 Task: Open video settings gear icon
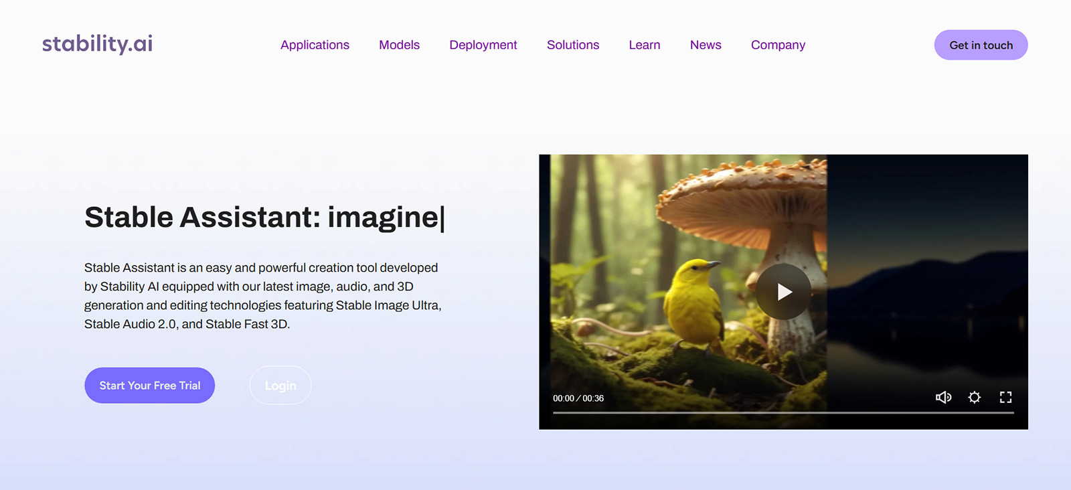[x=975, y=398]
